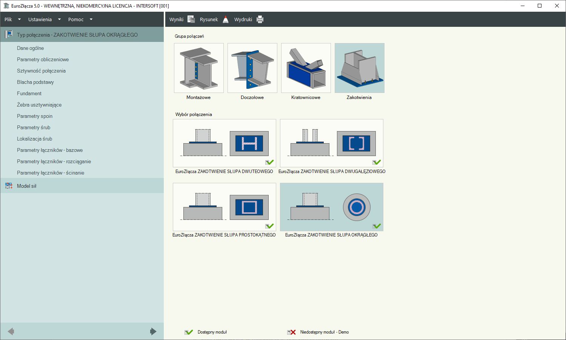Expand the Pomoc dropdown arrow
The image size is (566, 340).
pyautogui.click(x=91, y=19)
